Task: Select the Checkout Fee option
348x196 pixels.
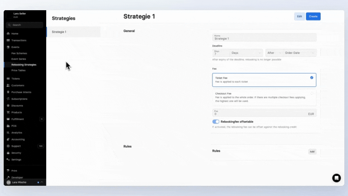Action: coord(264,98)
